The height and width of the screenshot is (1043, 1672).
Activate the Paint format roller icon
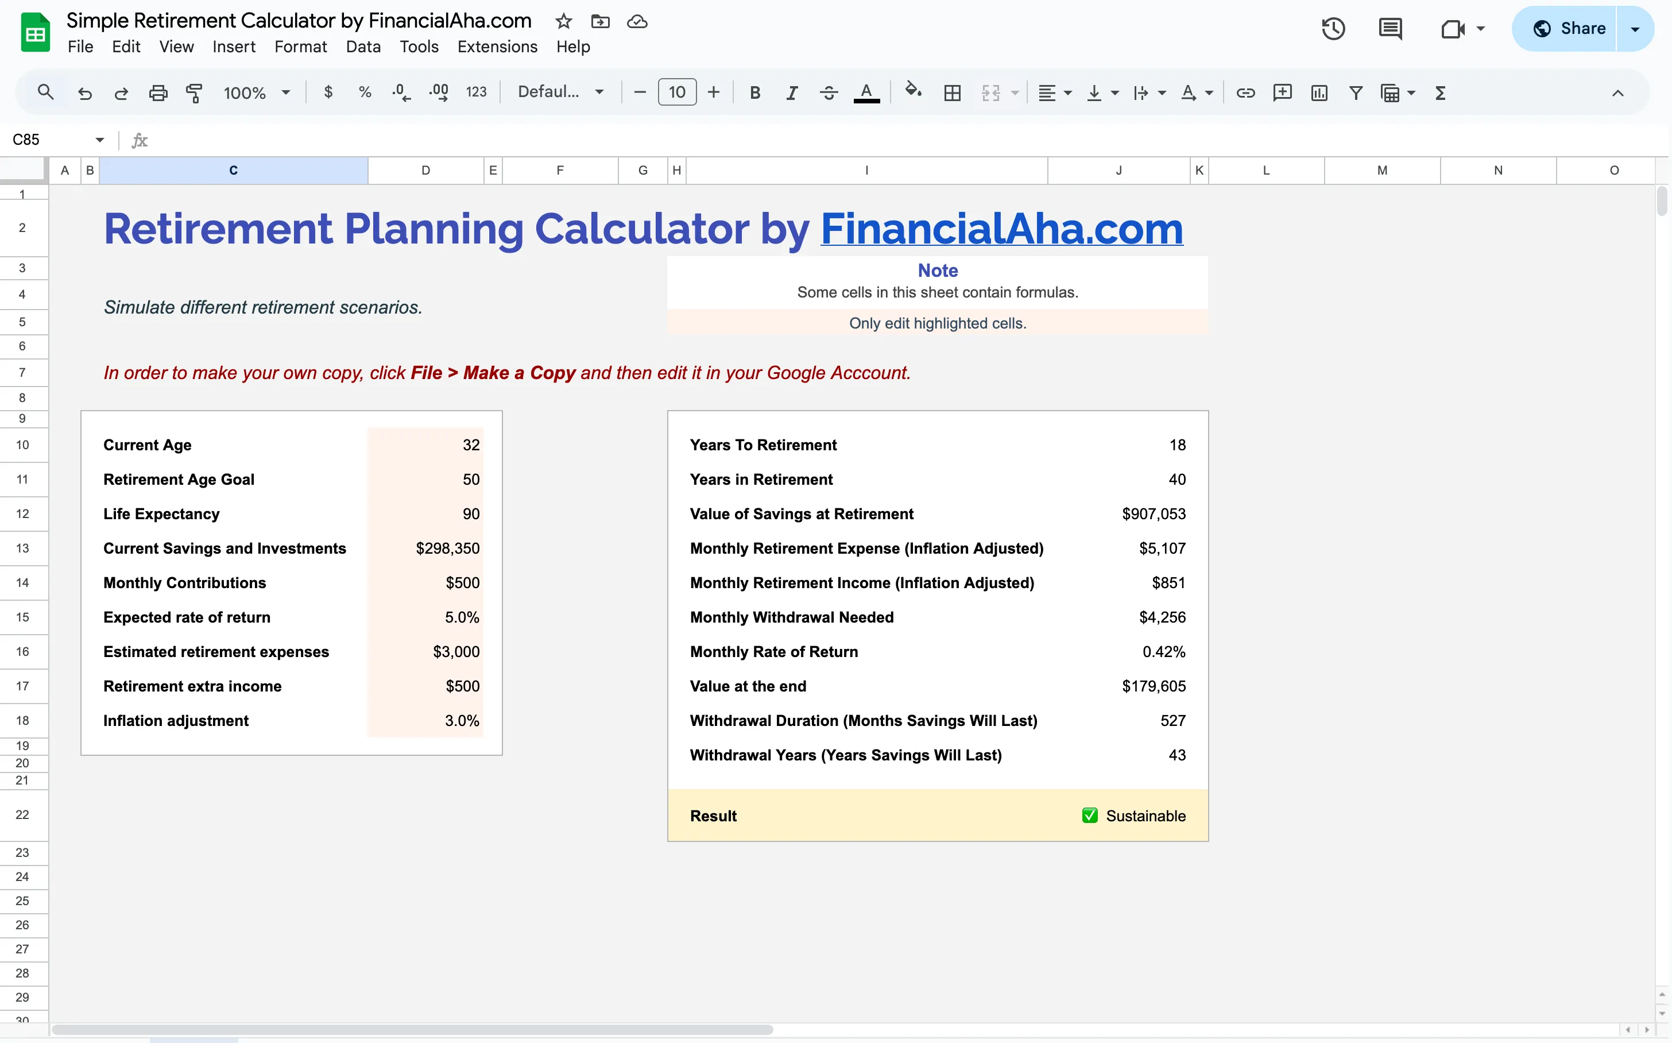[195, 92]
